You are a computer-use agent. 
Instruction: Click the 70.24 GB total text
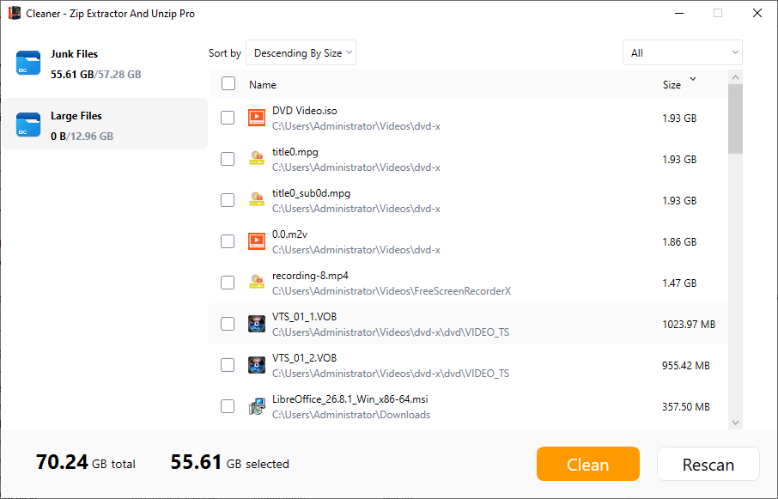point(85,462)
